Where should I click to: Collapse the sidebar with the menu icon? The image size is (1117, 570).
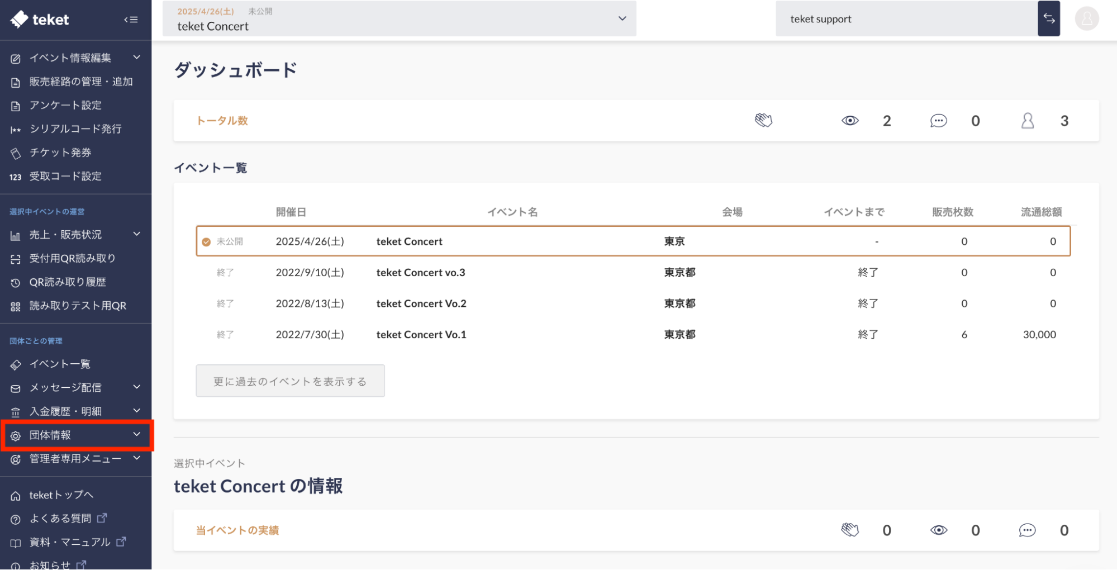(131, 20)
